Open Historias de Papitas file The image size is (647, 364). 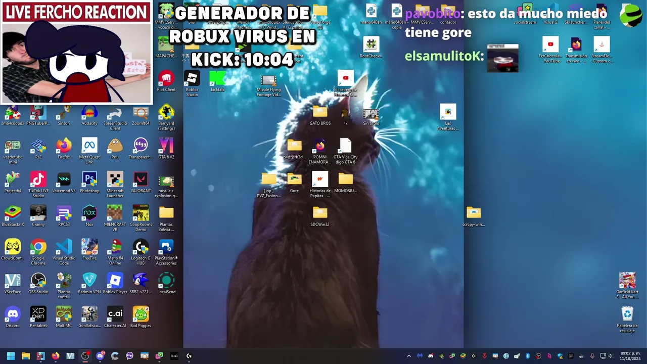point(320,185)
